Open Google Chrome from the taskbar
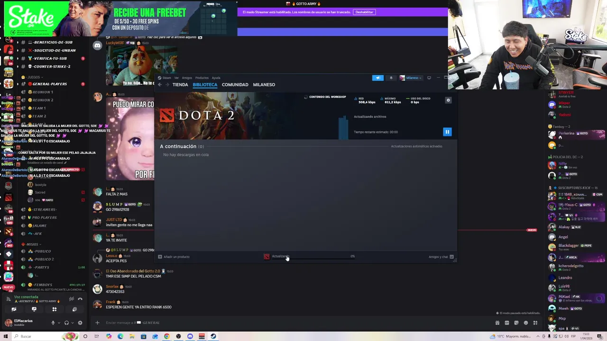 coord(167,336)
